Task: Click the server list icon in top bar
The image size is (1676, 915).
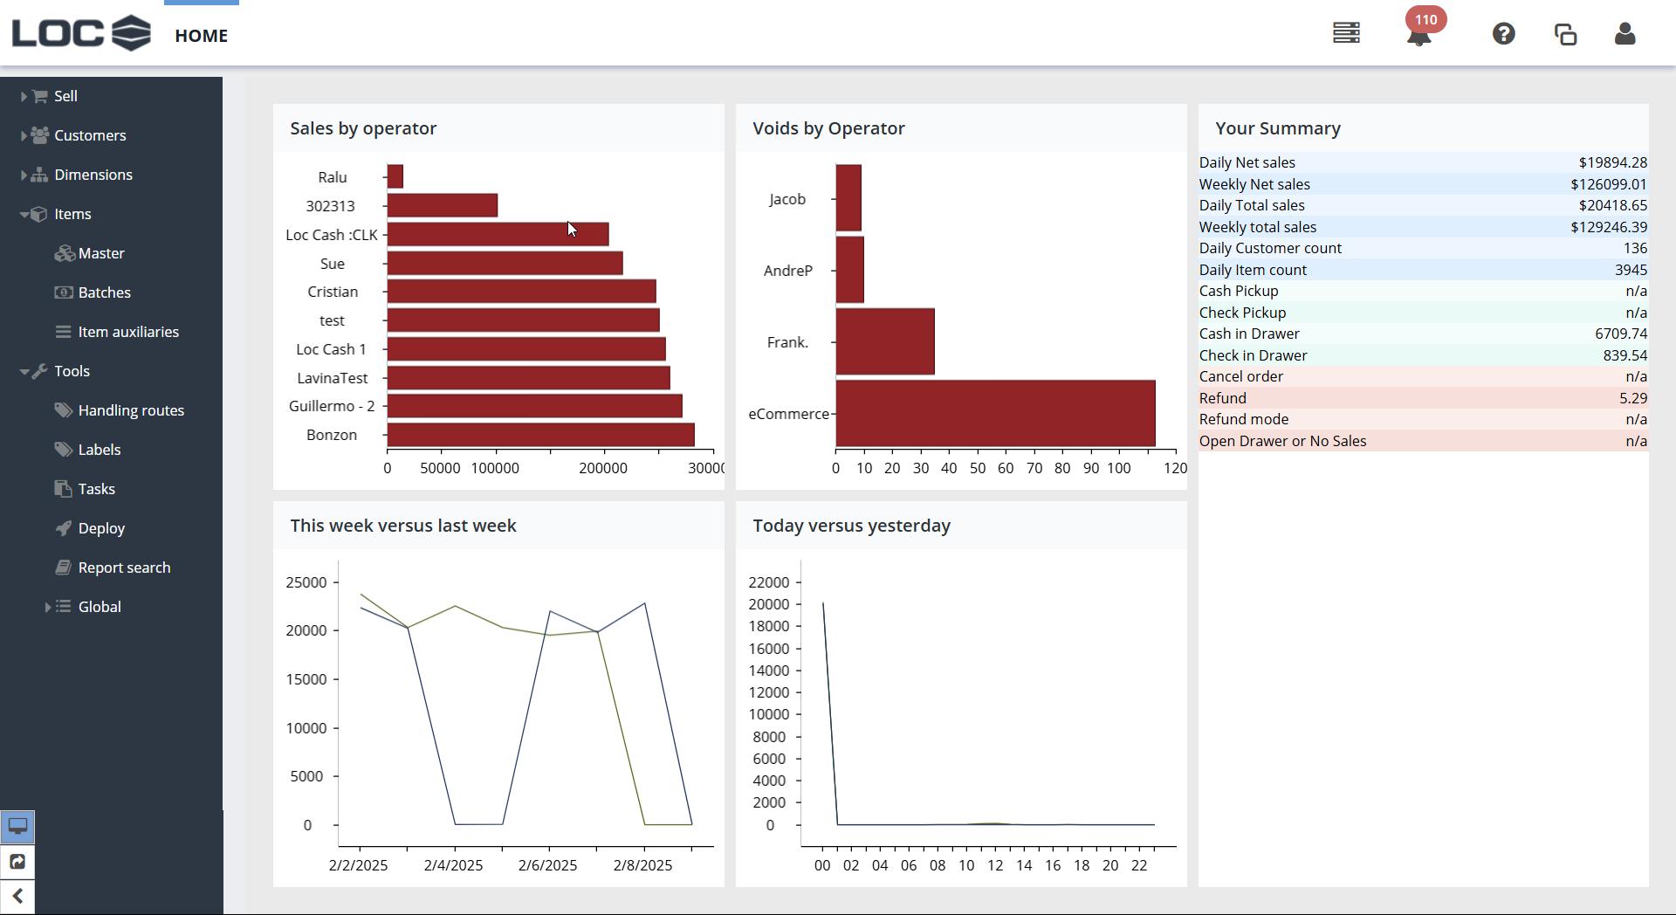Action: [x=1346, y=32]
